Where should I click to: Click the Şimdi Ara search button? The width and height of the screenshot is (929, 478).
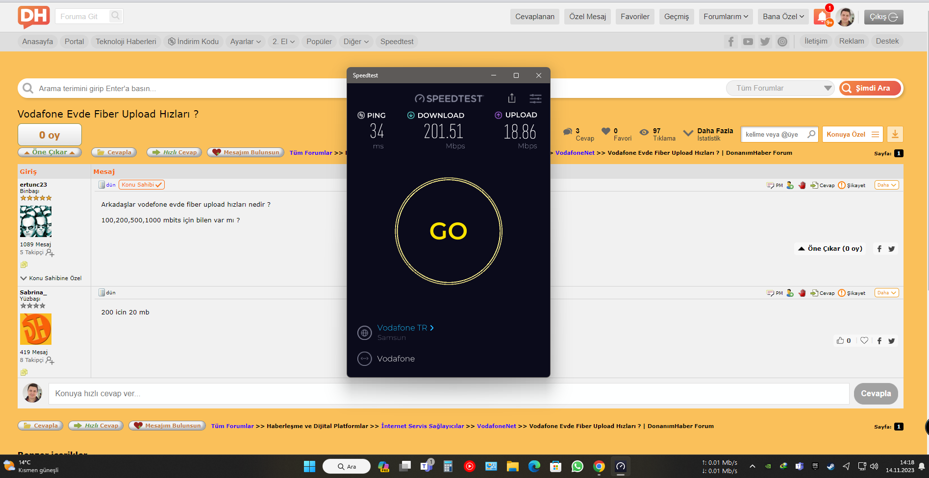pos(870,88)
